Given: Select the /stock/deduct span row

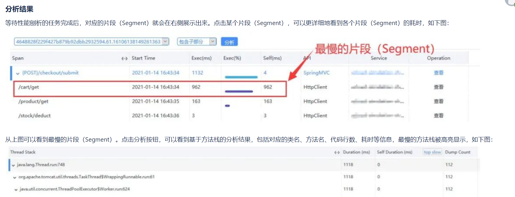Looking at the screenshot, I should (x=239, y=116).
